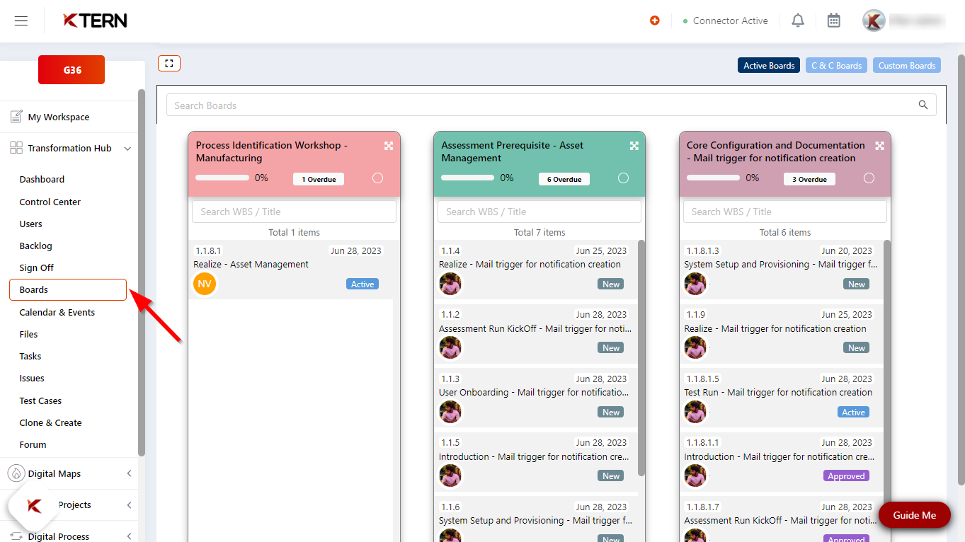Select the radio circle on Core Configuration board
This screenshot has width=965, height=542.
point(869,178)
